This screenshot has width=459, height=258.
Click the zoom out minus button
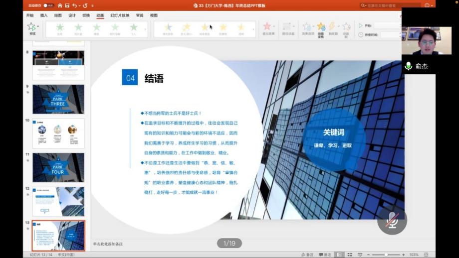tap(369, 255)
